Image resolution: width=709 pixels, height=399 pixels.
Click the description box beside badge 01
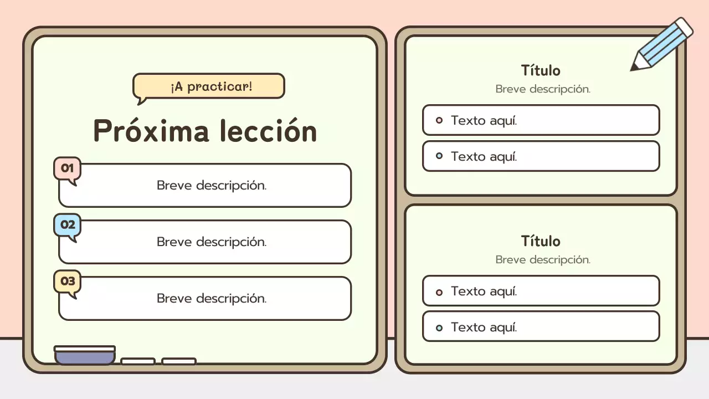212,186
